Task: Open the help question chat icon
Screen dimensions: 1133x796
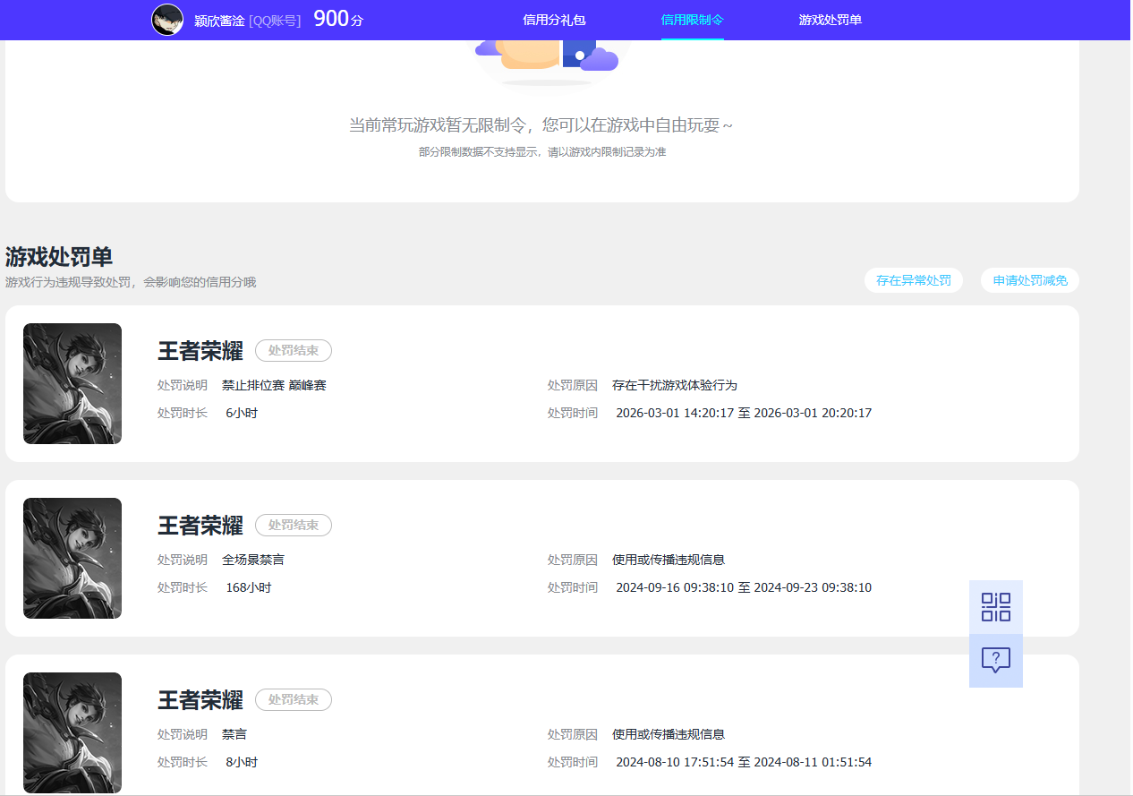Action: [x=996, y=661]
